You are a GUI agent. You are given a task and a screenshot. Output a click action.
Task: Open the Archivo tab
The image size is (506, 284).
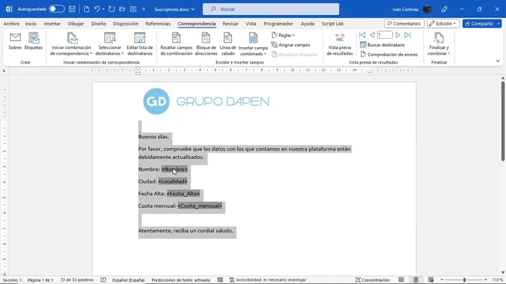(x=11, y=24)
